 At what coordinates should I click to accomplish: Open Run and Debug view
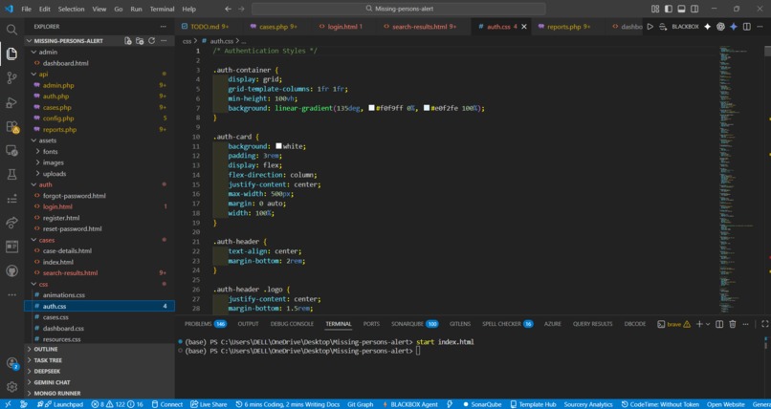[11, 102]
